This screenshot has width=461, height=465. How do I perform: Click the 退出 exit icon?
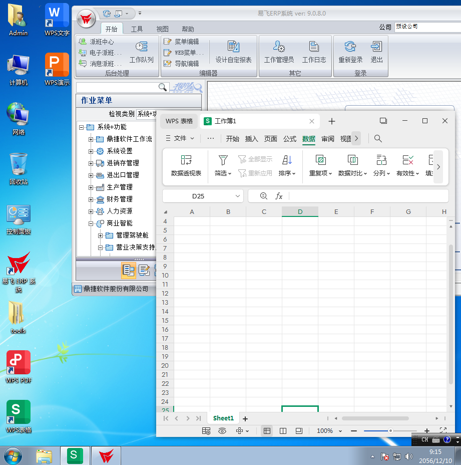point(376,52)
